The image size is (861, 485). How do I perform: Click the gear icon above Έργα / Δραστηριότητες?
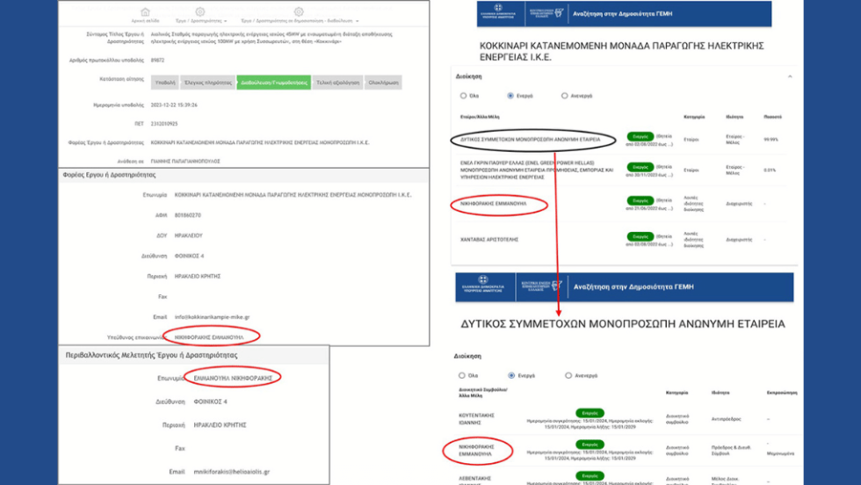(200, 11)
